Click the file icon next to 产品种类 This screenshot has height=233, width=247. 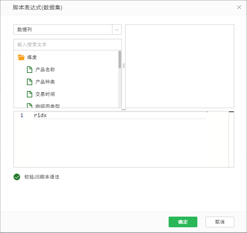coord(29,82)
